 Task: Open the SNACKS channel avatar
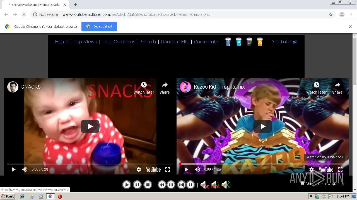[13, 87]
